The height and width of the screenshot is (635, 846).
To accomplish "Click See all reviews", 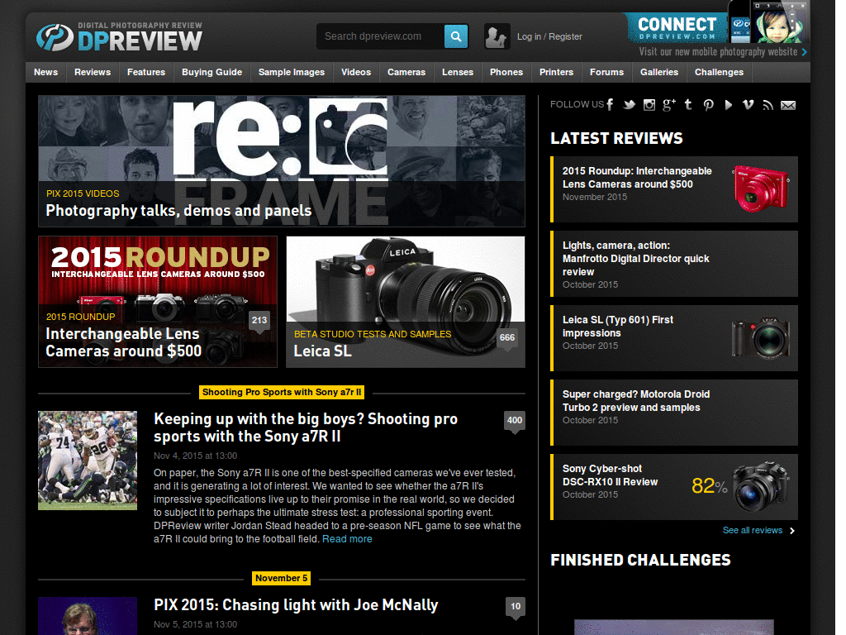I will [x=751, y=530].
